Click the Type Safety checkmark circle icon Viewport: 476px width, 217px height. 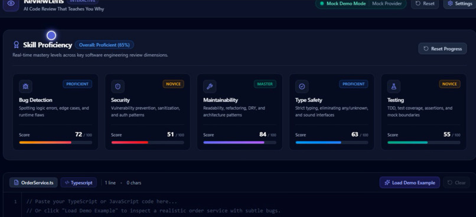(x=302, y=87)
